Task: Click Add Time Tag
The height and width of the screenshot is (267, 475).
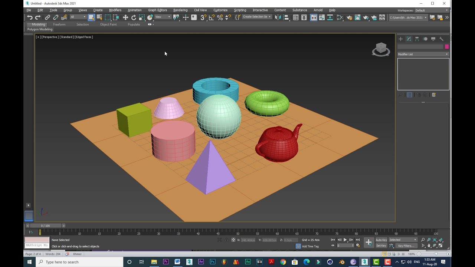Action: [310, 246]
